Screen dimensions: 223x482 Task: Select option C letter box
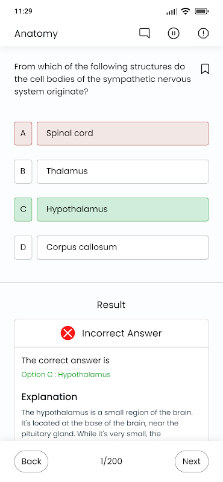click(23, 209)
